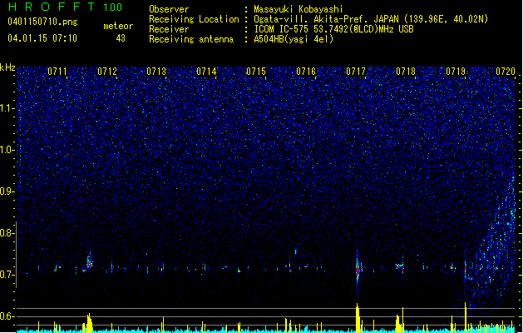Viewport: 523px width, 333px height.
Task: Click the strong meteor echo at 0717
Action: 358,269
